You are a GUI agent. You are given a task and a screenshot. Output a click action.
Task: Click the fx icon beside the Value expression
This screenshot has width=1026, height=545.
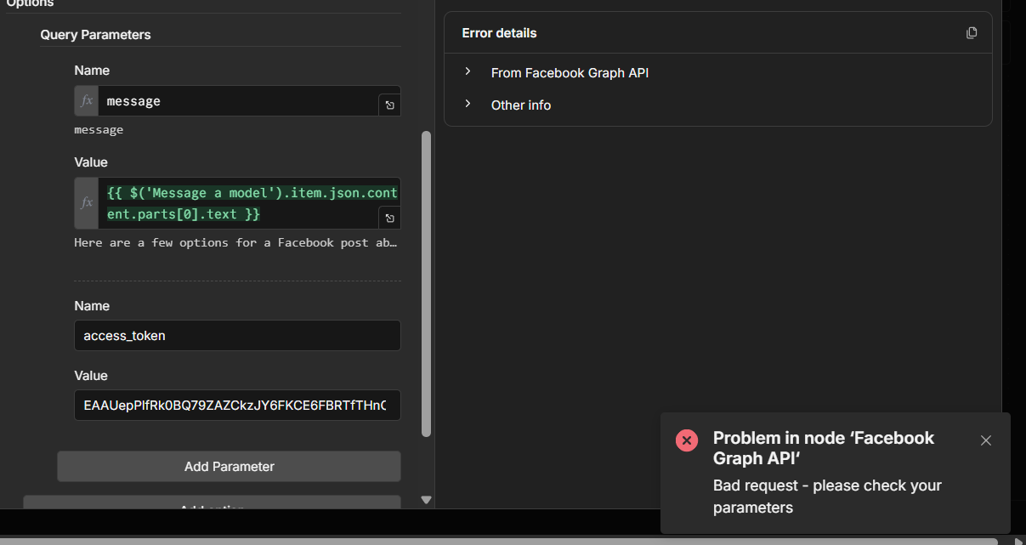86,203
